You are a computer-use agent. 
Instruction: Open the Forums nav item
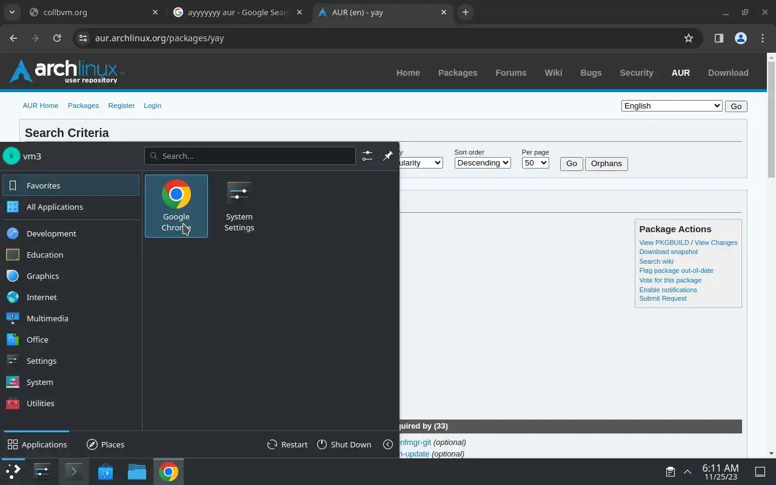pyautogui.click(x=511, y=73)
